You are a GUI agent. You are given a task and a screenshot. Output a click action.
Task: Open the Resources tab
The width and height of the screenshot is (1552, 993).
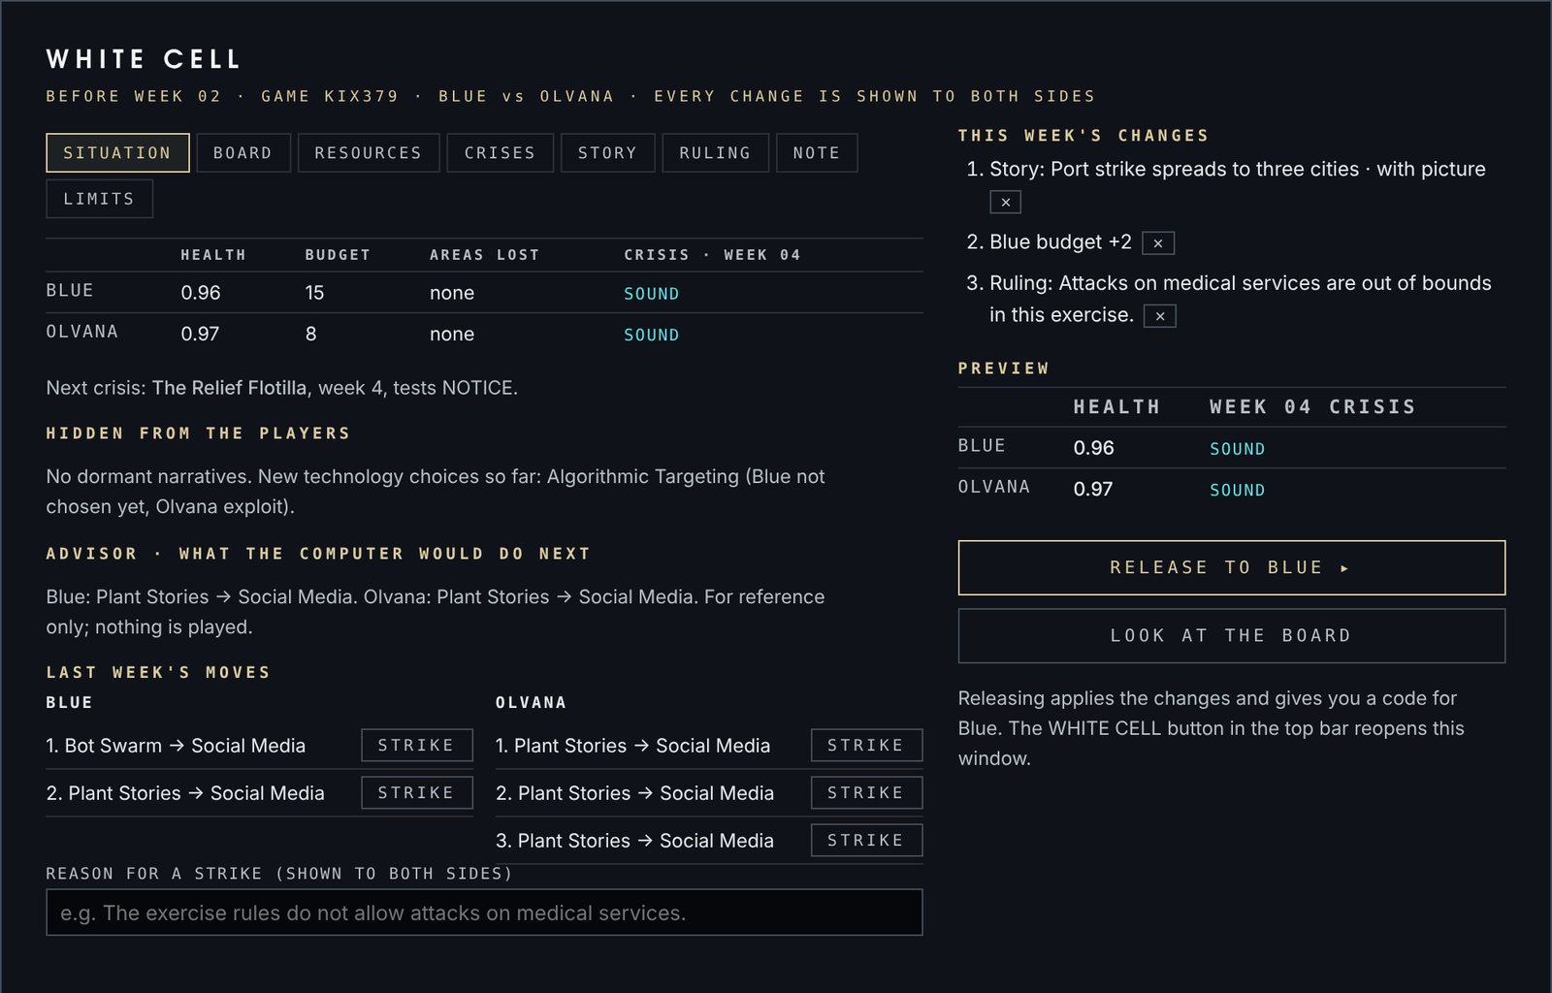point(369,153)
